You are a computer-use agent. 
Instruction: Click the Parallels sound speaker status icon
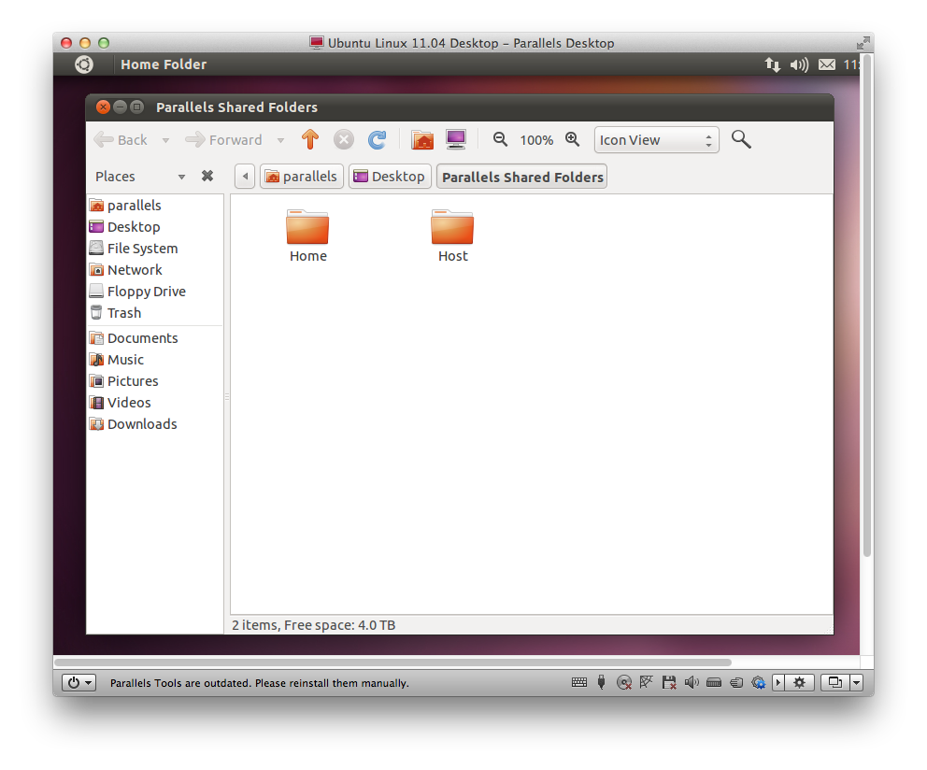pos(692,682)
